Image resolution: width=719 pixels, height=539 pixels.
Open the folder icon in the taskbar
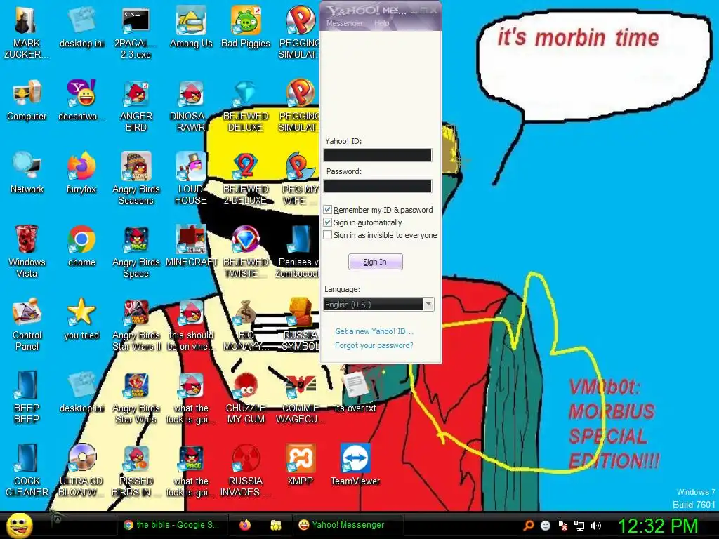click(275, 525)
